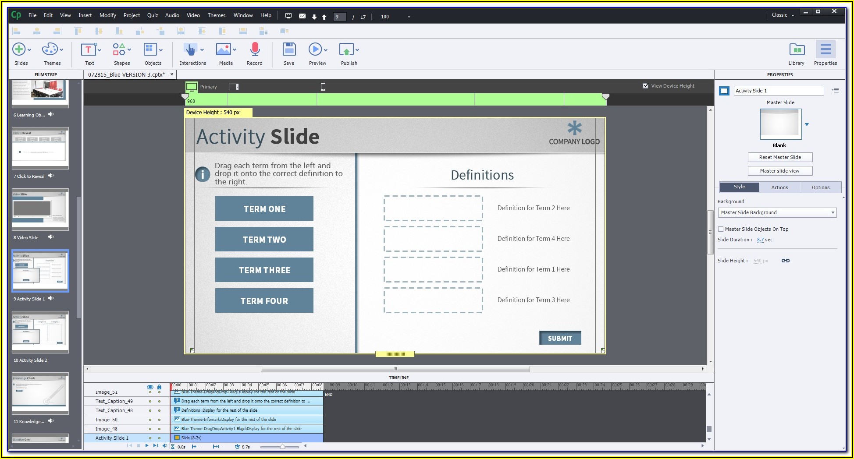Click the Save floppy disk icon
Viewport: 854px width, 459px height.
(x=289, y=49)
